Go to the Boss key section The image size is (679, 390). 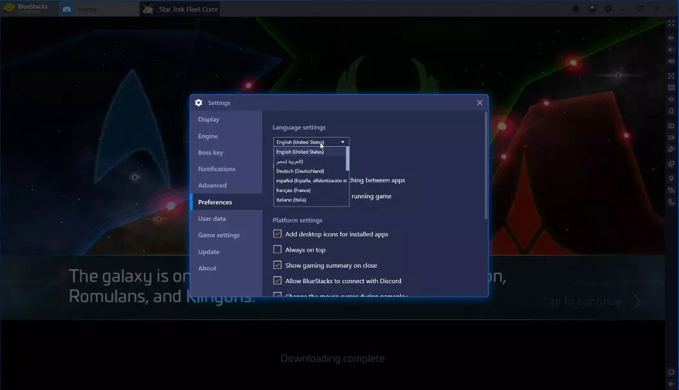coord(210,153)
